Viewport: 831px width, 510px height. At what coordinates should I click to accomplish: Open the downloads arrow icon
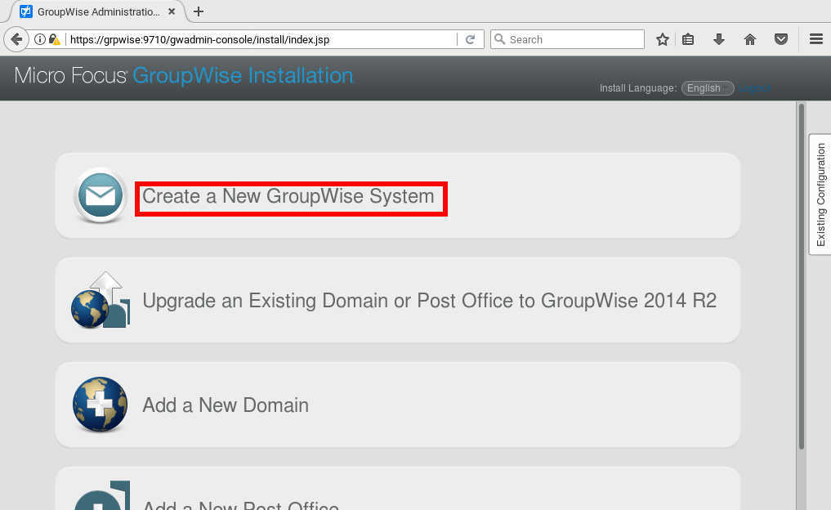[x=718, y=39]
